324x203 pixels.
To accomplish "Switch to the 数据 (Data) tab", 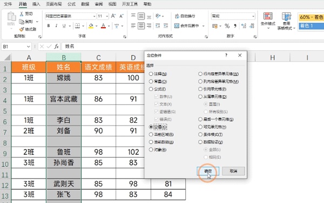I will [x=85, y=4].
